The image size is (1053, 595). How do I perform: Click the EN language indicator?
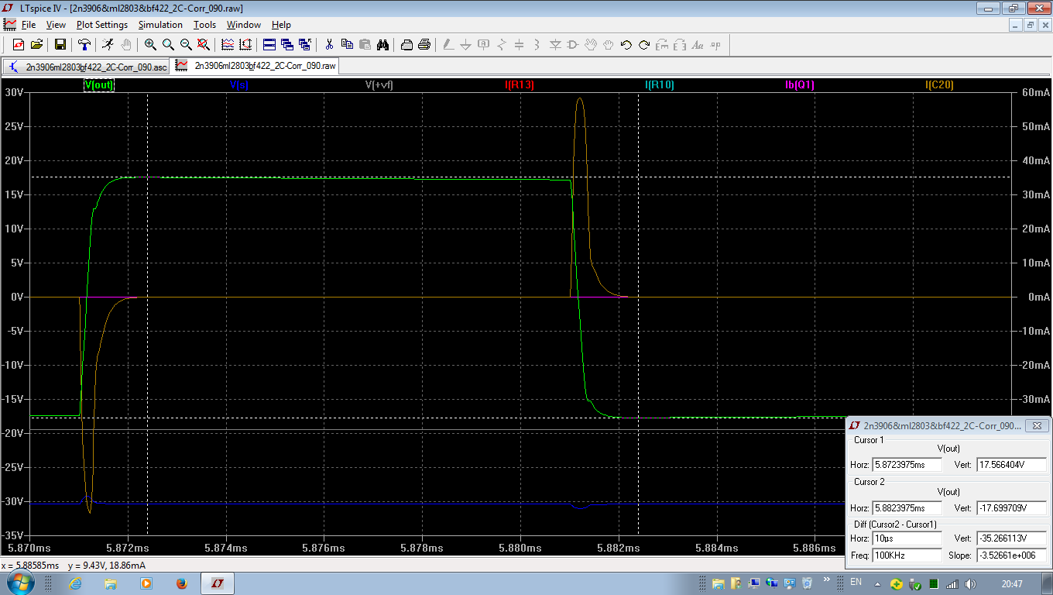856,582
